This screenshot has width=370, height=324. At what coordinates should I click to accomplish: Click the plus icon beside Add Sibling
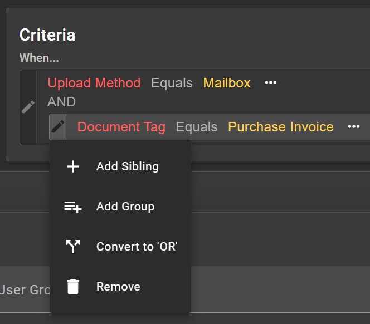pos(73,166)
